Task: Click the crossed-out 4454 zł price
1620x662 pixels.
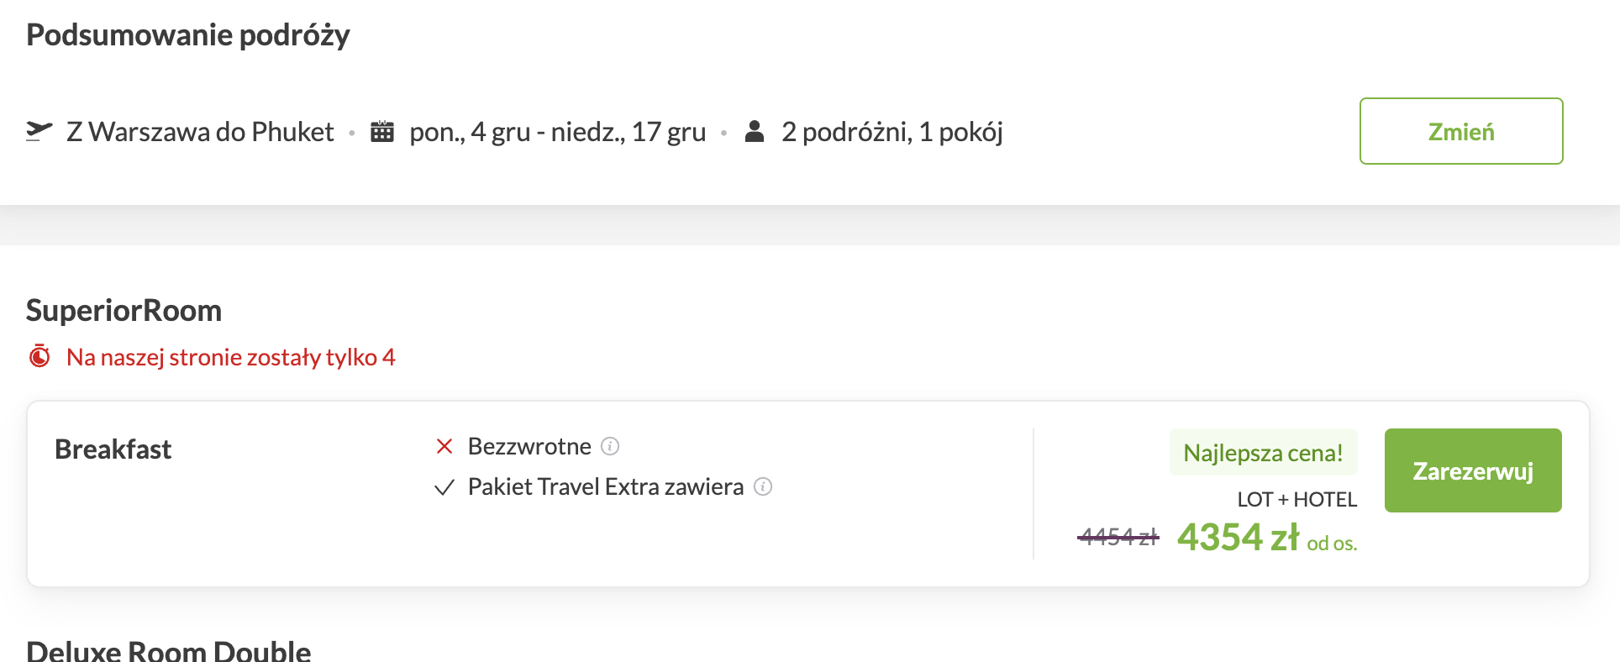Action: (1118, 537)
